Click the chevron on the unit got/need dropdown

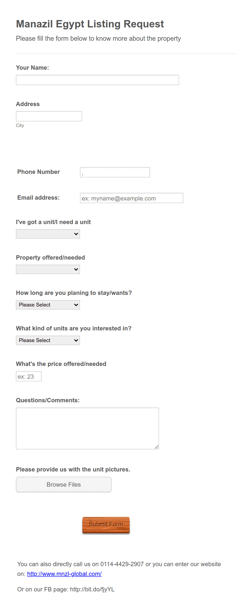(x=76, y=234)
